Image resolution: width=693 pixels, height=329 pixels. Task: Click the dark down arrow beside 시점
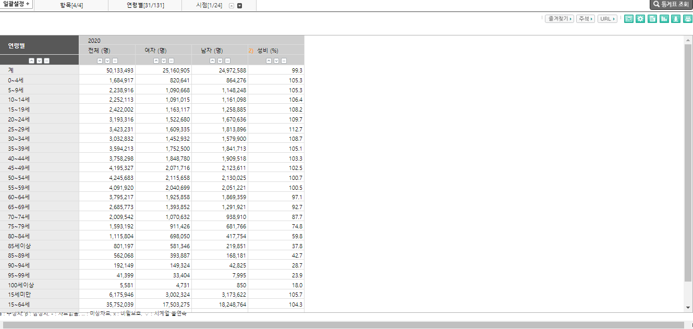[x=239, y=6]
